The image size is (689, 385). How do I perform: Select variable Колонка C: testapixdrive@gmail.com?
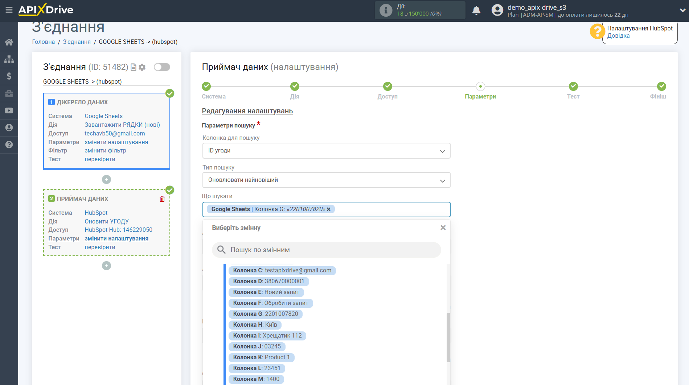282,271
